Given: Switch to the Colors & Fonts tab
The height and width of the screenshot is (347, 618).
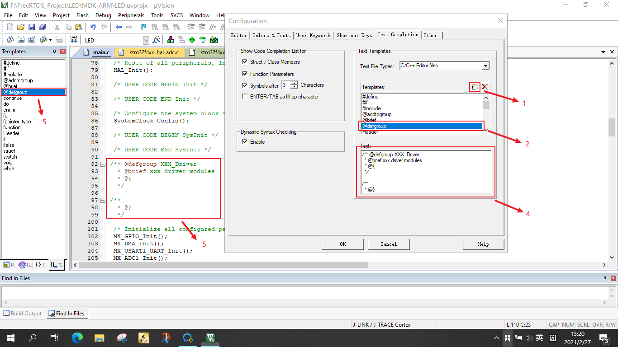Looking at the screenshot, I should pyautogui.click(x=271, y=35).
